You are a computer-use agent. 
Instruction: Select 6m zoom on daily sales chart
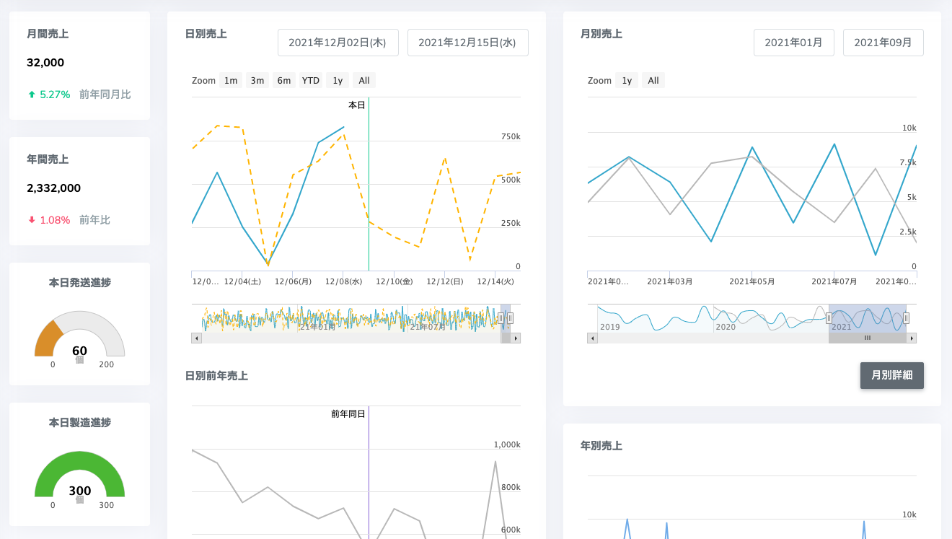[284, 81]
